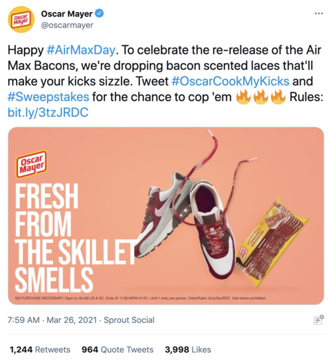Click the tweet activity icon beside timestamp
Viewport: 332px width, 362px height.
[x=319, y=319]
